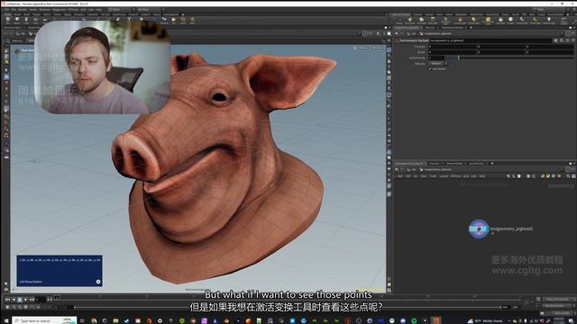Open the Material Palette tab
Screen dimensions: 577x324
coord(454,164)
